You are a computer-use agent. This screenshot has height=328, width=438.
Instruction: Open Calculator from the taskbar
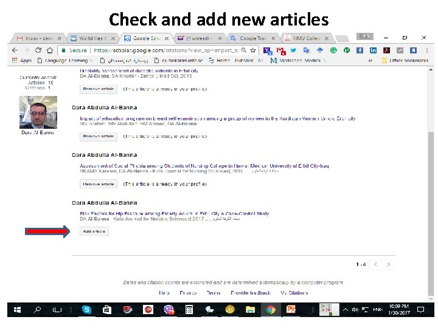click(x=189, y=310)
